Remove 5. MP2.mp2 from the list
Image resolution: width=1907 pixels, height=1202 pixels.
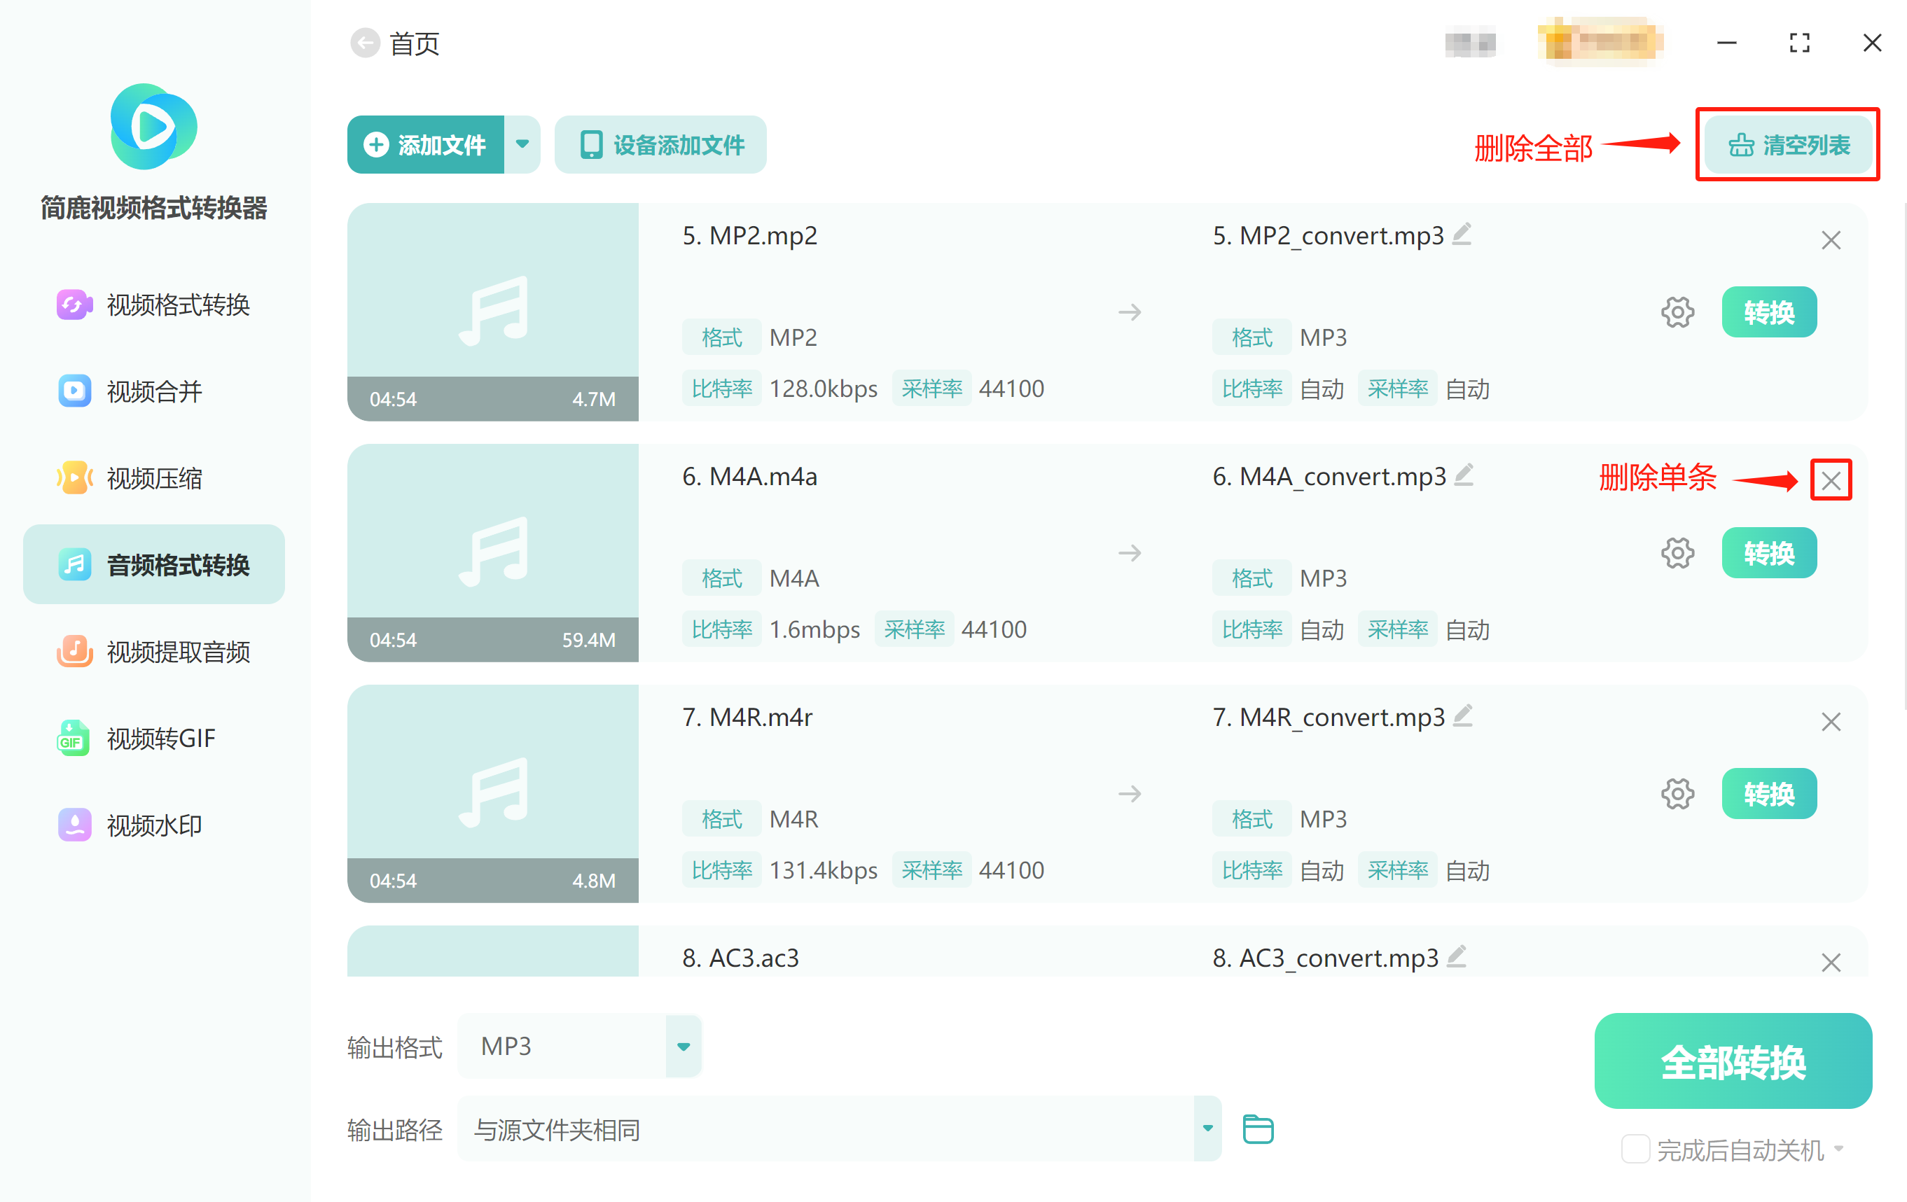click(x=1830, y=241)
